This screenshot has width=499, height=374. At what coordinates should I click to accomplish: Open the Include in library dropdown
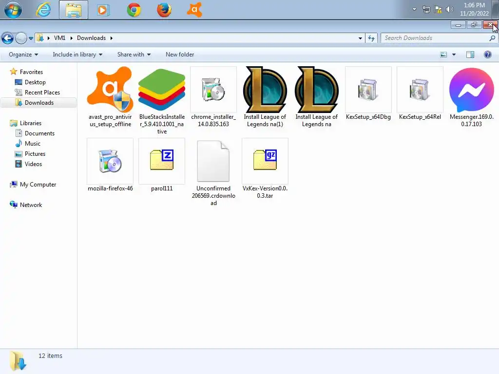point(77,55)
